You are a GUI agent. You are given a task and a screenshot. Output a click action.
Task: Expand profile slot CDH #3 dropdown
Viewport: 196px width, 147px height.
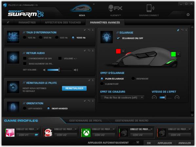(114, 129)
